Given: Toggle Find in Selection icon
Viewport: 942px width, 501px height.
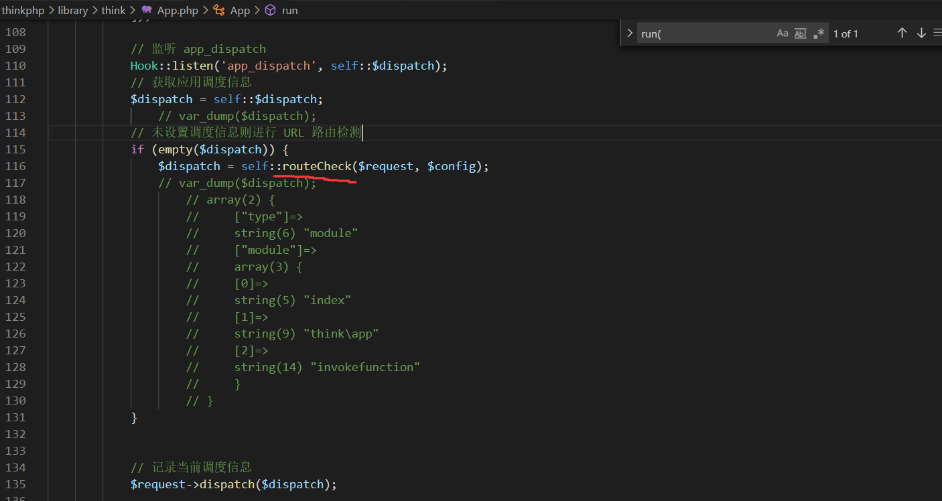Looking at the screenshot, I should pos(937,33).
